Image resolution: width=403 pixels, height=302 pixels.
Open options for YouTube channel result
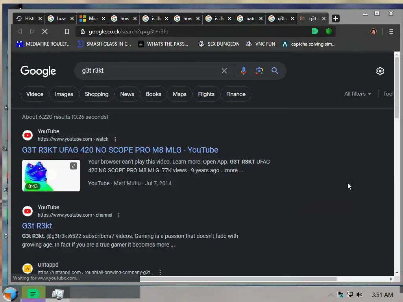click(119, 215)
